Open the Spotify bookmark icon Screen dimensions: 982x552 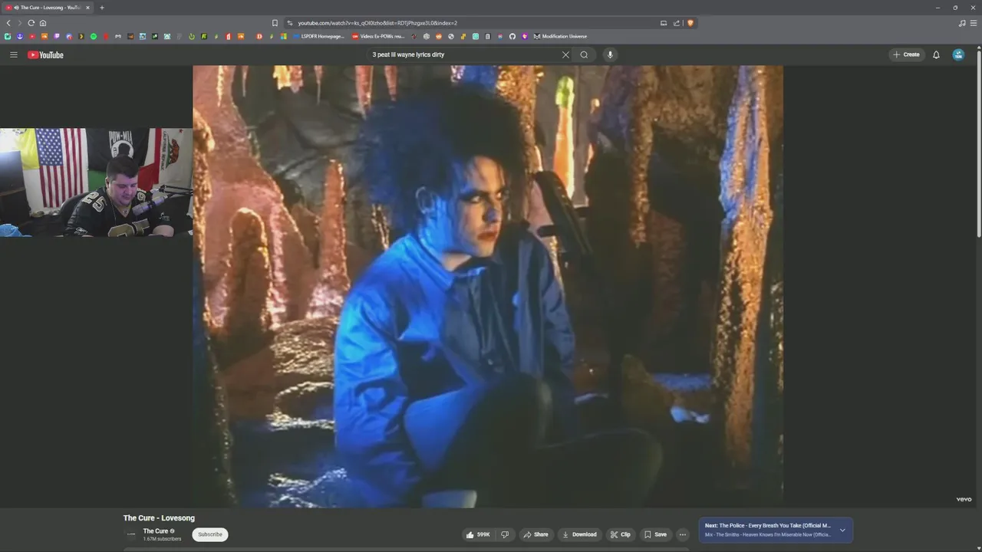pyautogui.click(x=94, y=36)
